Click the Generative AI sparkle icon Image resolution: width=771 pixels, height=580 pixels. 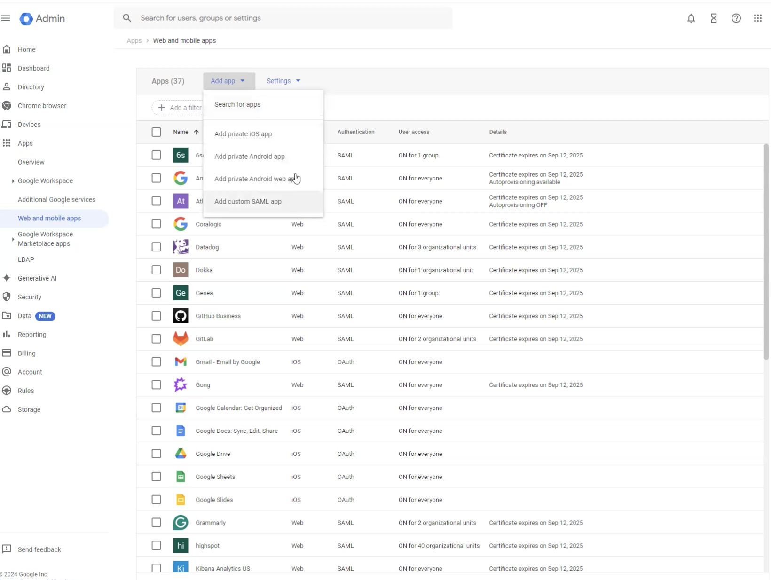point(7,278)
